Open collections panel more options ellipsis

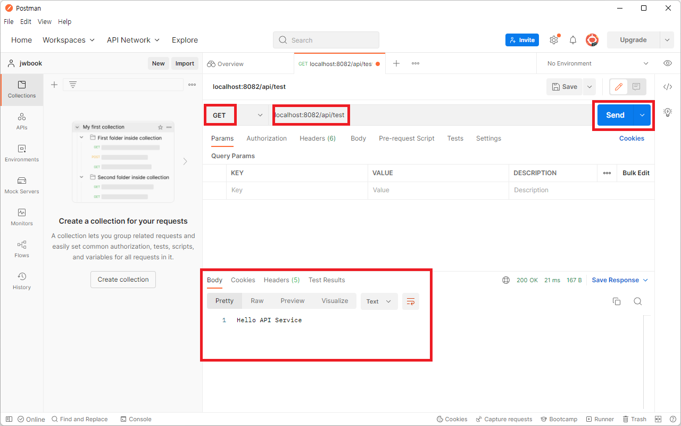click(192, 85)
